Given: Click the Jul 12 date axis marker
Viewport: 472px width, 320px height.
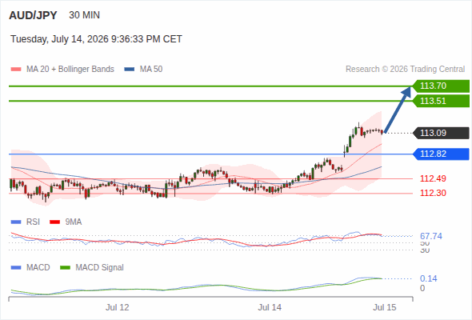Looking at the screenshot, I should point(117,307).
